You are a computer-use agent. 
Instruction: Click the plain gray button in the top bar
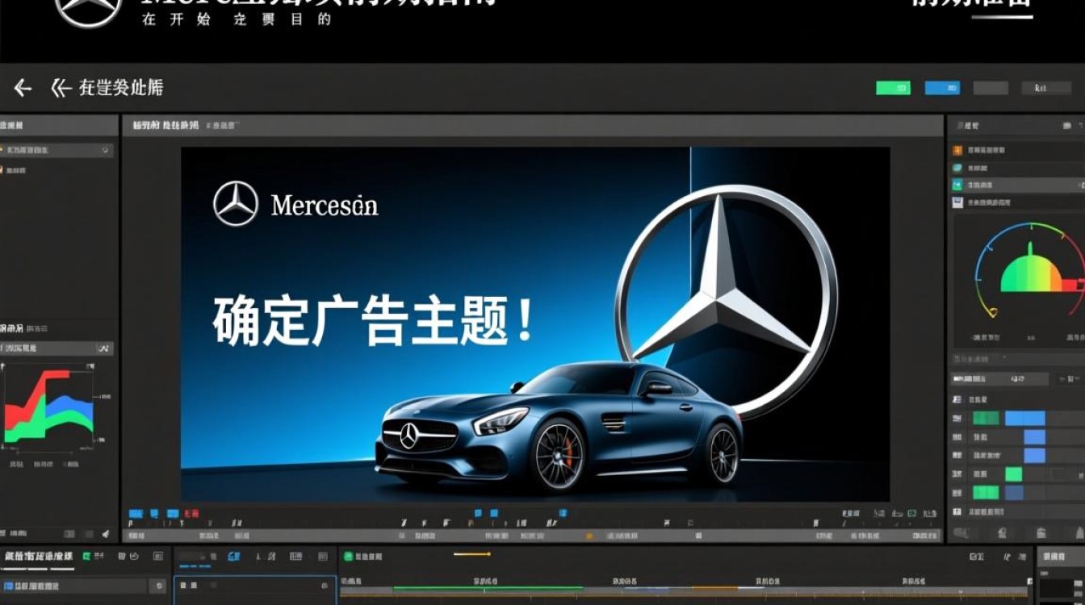(991, 88)
